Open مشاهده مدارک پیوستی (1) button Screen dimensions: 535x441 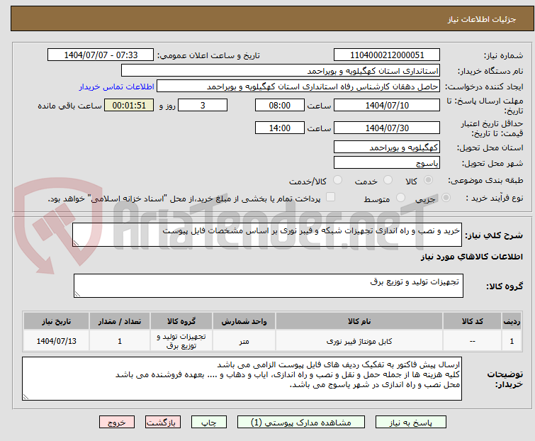301,423
